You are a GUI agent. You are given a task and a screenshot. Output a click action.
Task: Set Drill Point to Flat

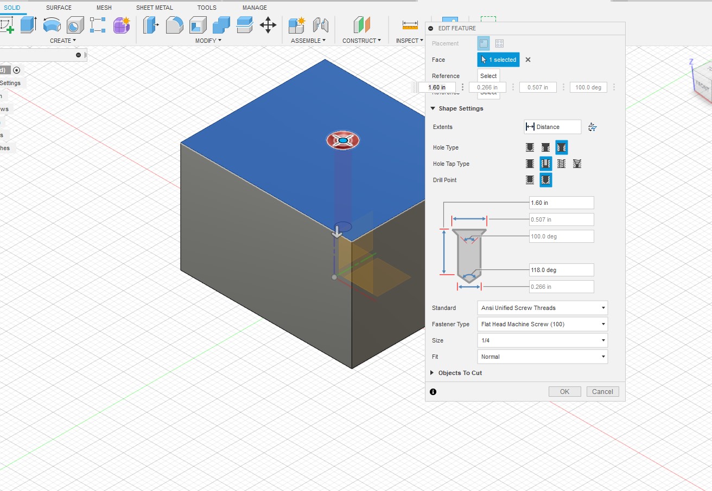pos(530,180)
